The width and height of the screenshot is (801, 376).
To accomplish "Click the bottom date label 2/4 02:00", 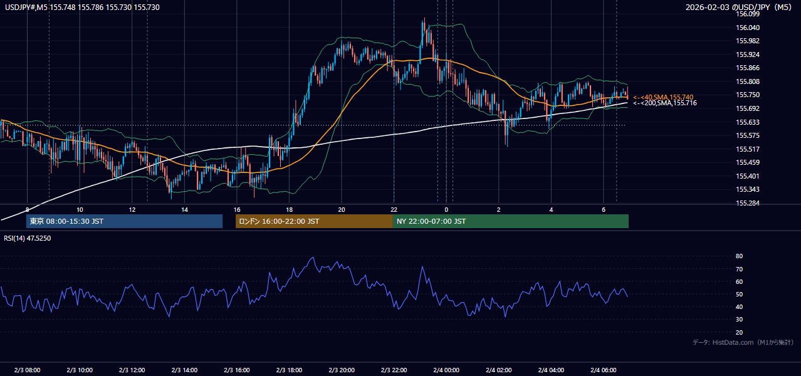I will click(499, 370).
